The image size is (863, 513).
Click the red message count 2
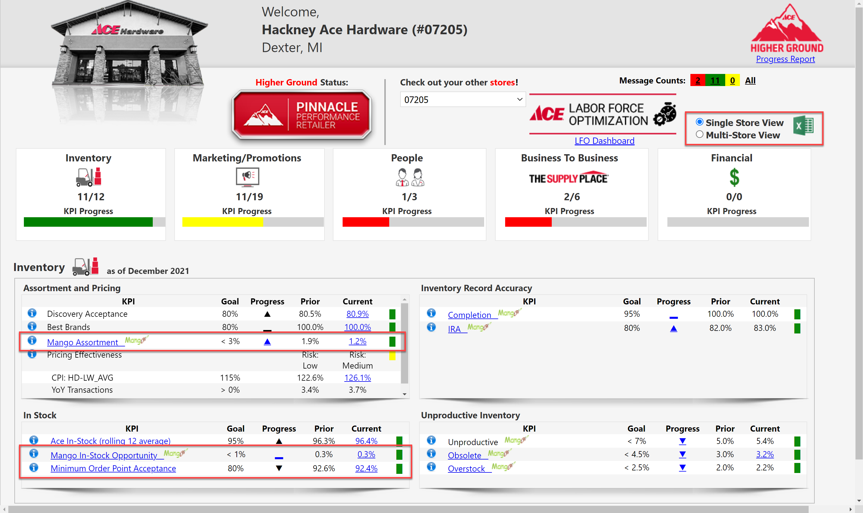(698, 80)
